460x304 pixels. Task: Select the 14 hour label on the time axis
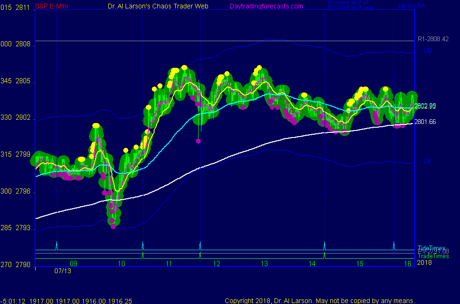(312, 264)
